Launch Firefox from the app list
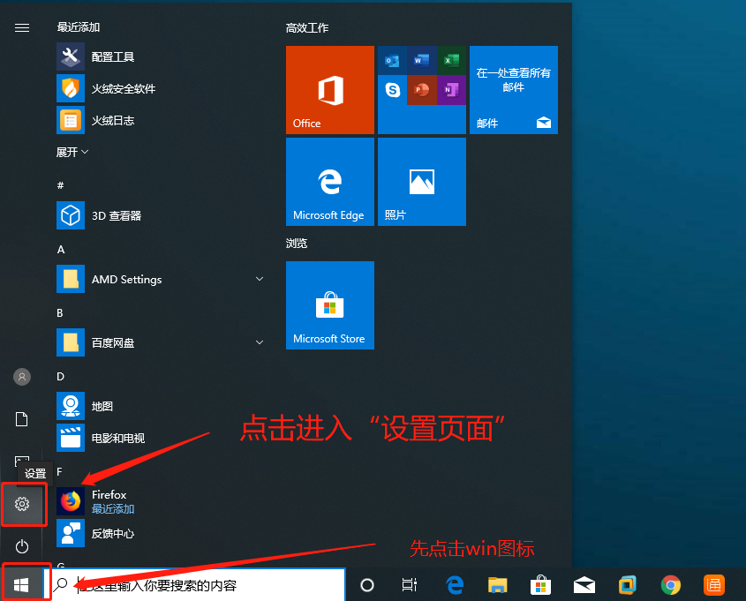The height and width of the screenshot is (601, 746). tap(109, 501)
